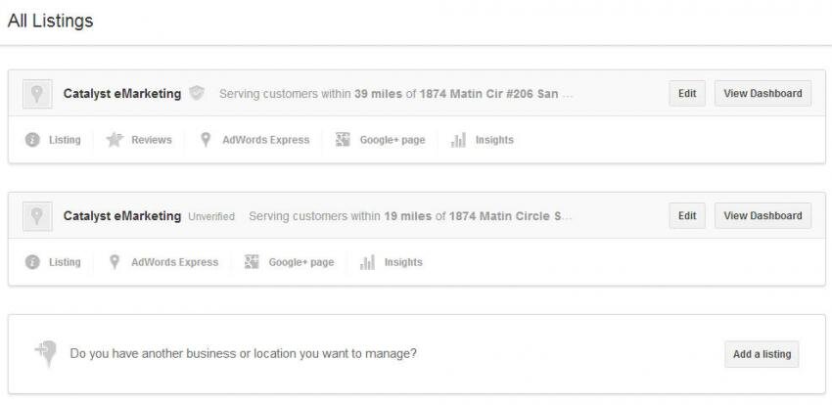Click Insights bar chart icon in 39 miles listing

tap(458, 140)
